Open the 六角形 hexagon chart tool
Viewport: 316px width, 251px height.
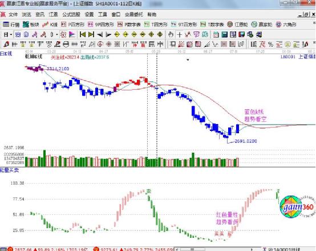point(286,25)
